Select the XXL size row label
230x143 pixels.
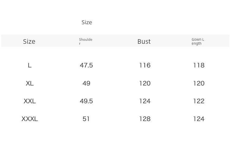click(x=30, y=101)
